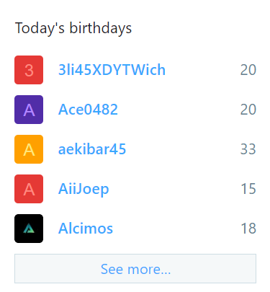
Task: Select the first birthday entry avatar thumbnail
Action: tap(29, 70)
